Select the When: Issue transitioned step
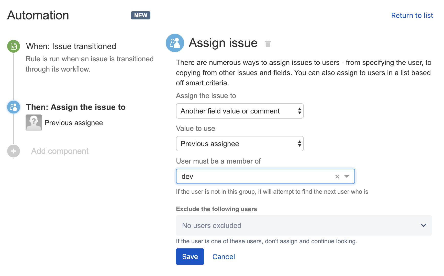Screen dimensions: 444x276 tap(71, 46)
